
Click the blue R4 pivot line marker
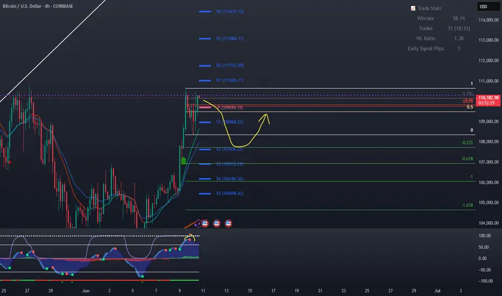point(205,11)
